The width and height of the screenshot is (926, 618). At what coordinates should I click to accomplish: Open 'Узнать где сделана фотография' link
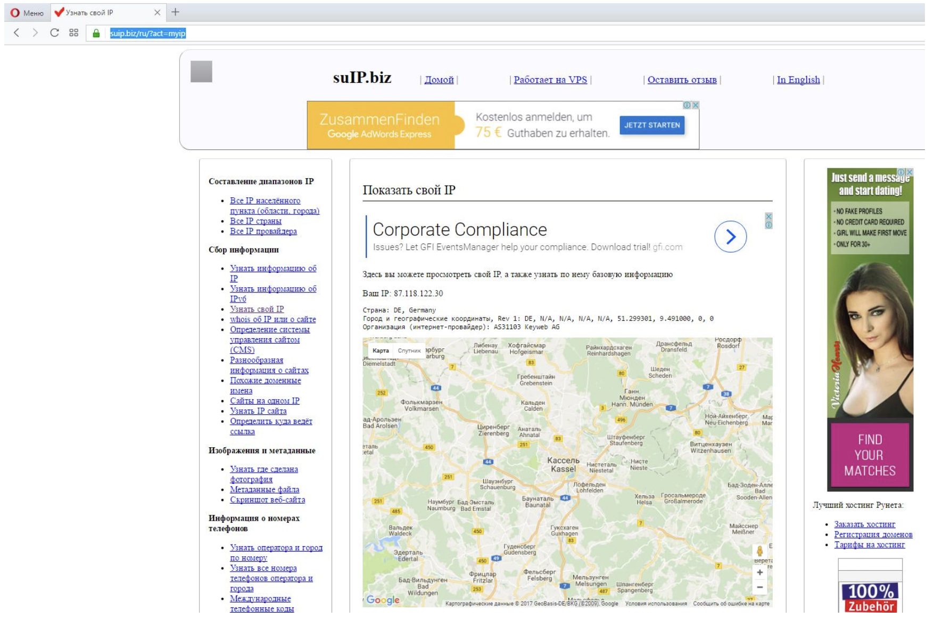pyautogui.click(x=264, y=474)
